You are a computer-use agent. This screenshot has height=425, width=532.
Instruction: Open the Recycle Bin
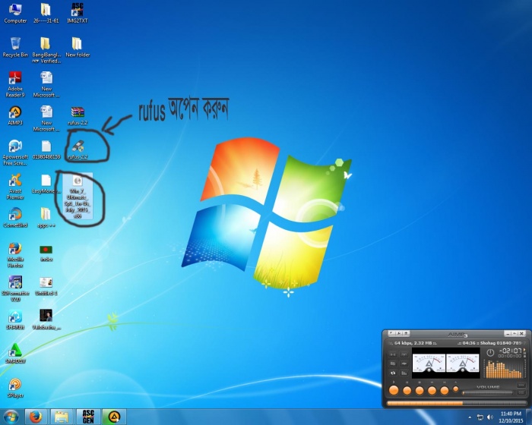click(14, 45)
